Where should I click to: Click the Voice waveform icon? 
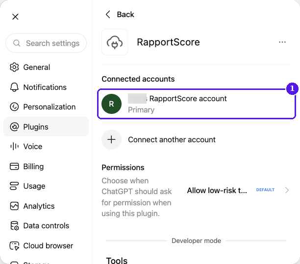tap(14, 146)
